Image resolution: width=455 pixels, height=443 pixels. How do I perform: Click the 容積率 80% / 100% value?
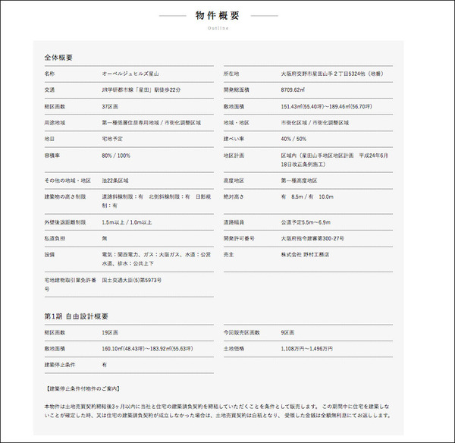point(116,156)
